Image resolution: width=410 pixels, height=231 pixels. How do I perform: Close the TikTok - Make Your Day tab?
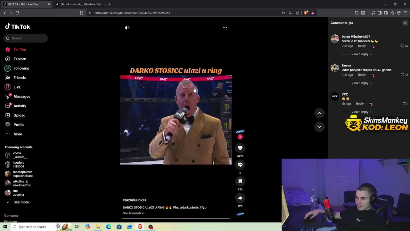pos(49,4)
